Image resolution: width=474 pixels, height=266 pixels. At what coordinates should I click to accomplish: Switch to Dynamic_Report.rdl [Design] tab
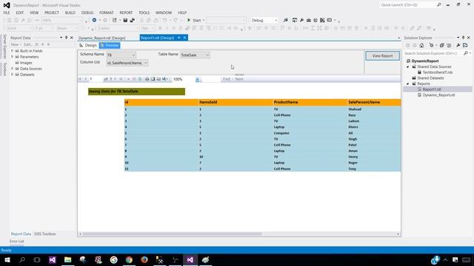click(x=102, y=38)
